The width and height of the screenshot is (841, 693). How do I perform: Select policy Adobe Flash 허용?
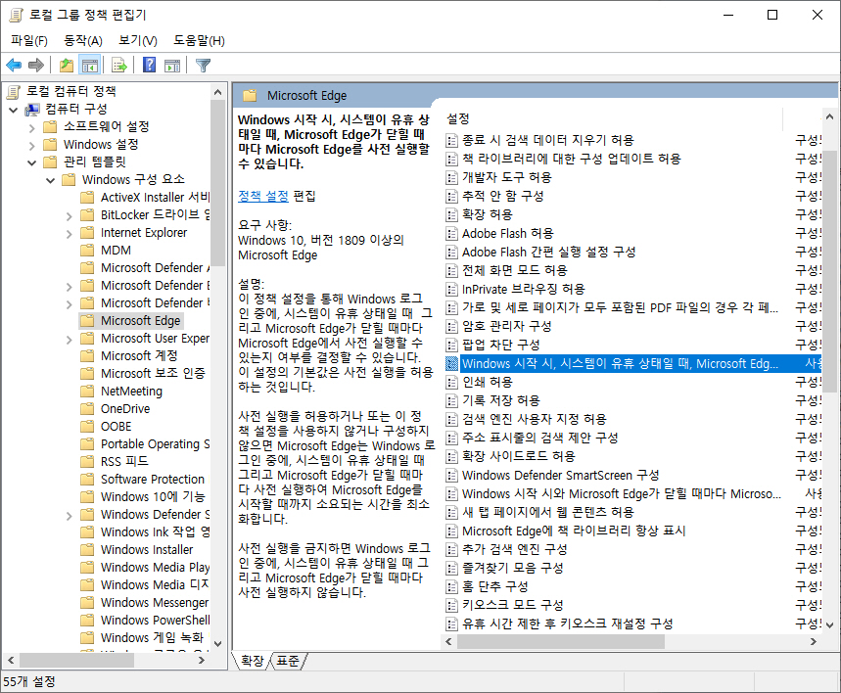[x=507, y=234]
